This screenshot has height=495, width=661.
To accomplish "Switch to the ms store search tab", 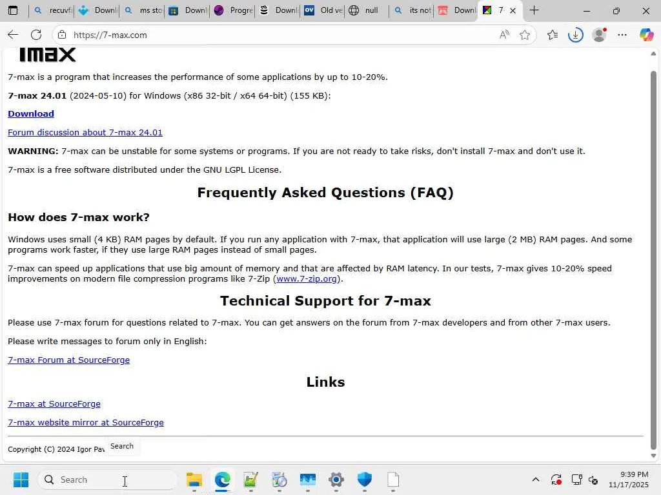I will (143, 10).
